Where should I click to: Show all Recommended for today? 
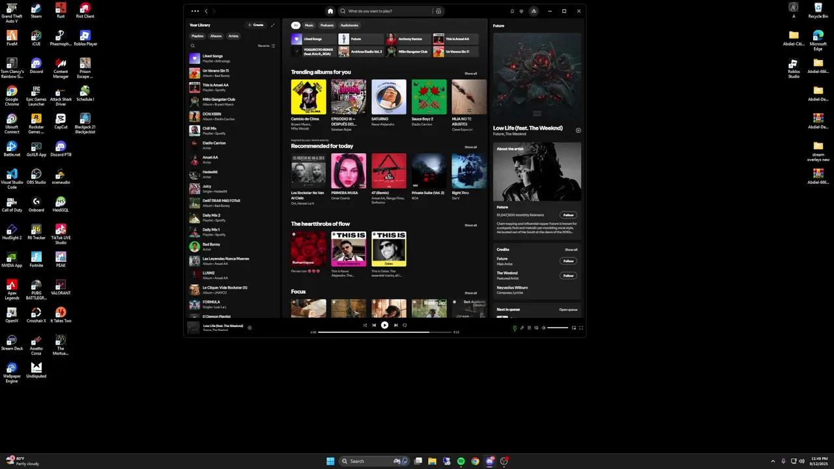pyautogui.click(x=470, y=147)
